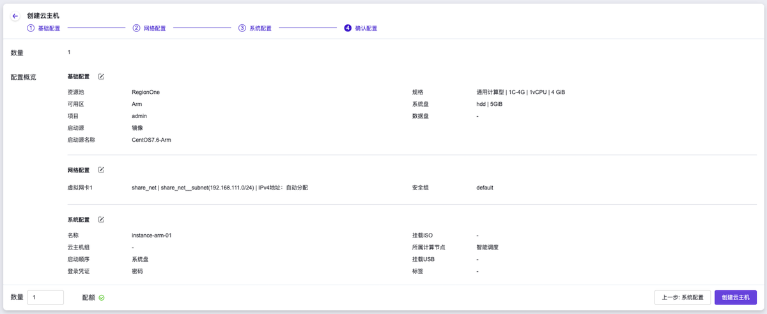Select step 4 确认配置
The width and height of the screenshot is (767, 314).
tap(360, 28)
